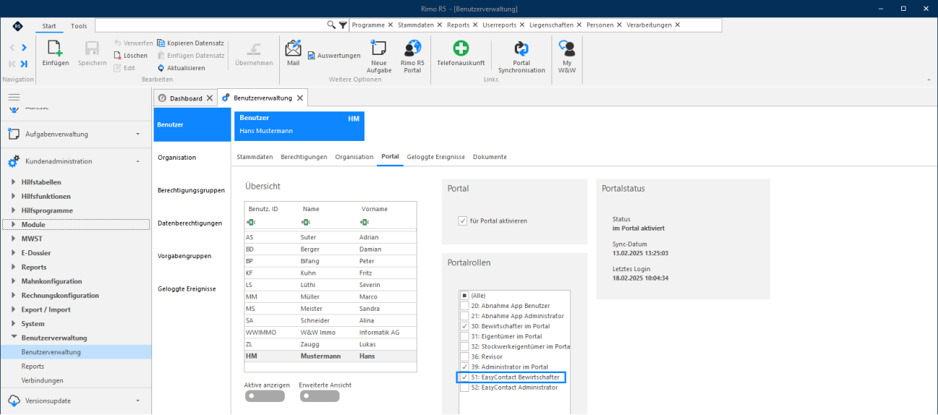Open the Stammdaten sub-tab
This screenshot has width=938, height=415.
click(x=255, y=157)
